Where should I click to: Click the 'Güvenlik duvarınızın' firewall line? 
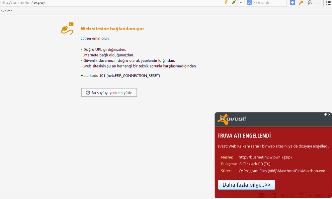pos(128,60)
